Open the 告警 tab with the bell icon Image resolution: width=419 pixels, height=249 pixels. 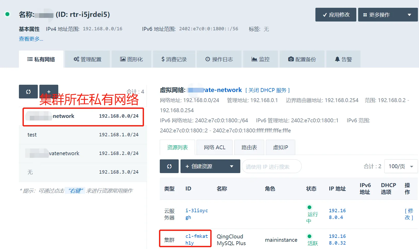pyautogui.click(x=343, y=59)
